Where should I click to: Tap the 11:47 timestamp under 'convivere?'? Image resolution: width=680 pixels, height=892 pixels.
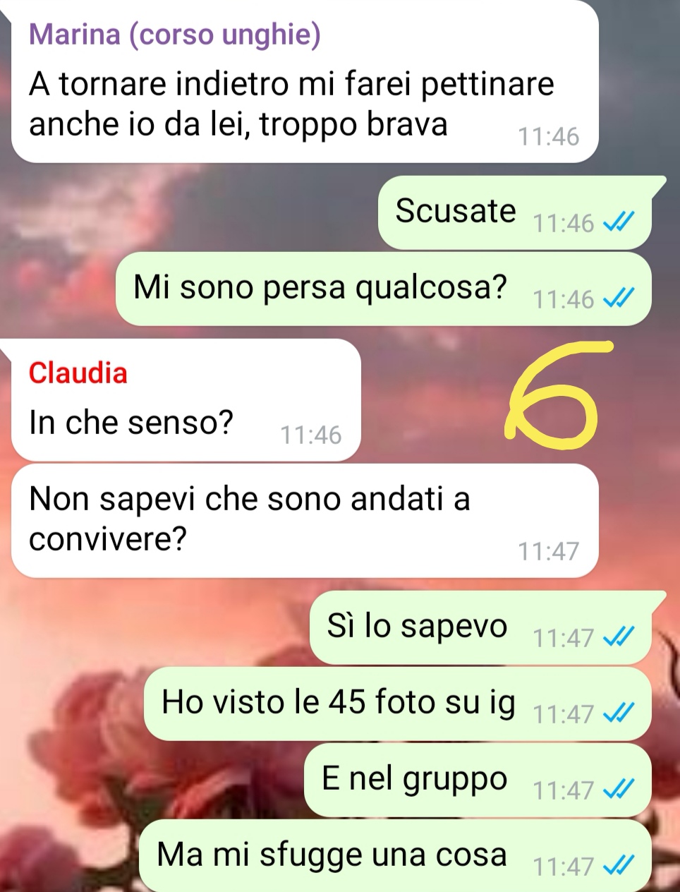[548, 550]
